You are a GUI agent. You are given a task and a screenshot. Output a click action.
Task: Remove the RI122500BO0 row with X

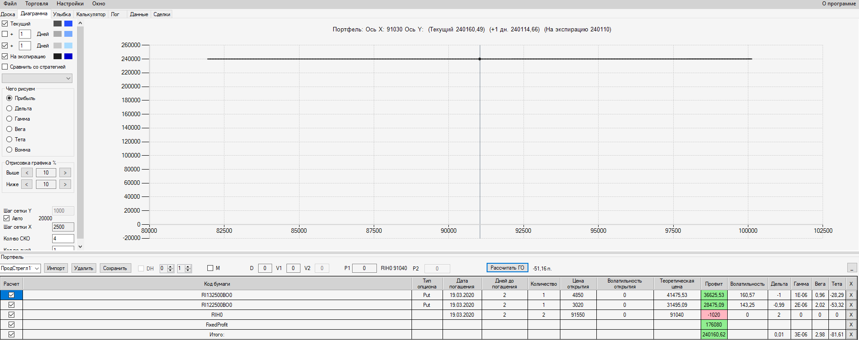point(851,305)
